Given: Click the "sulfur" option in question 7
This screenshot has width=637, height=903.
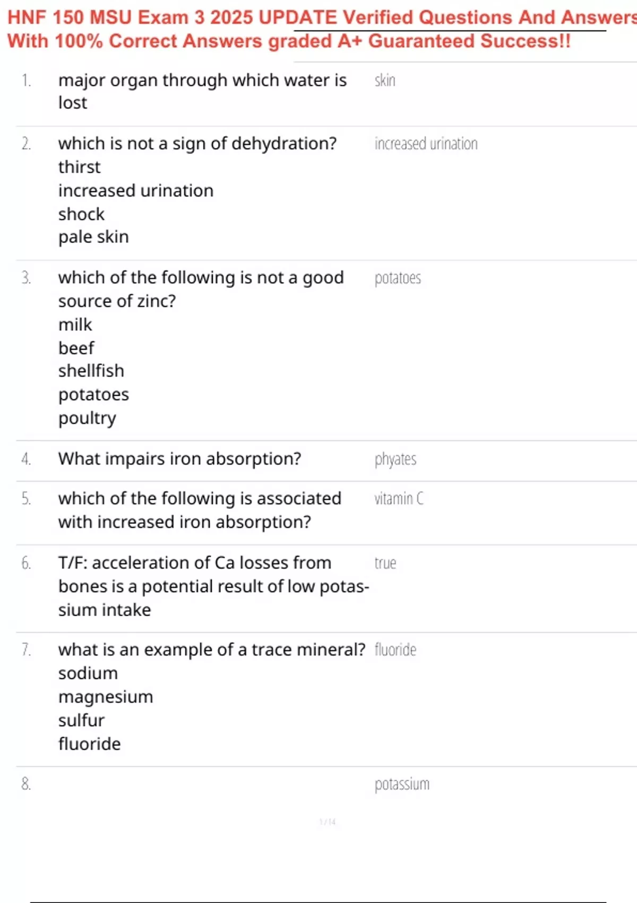Looking at the screenshot, I should point(81,720).
